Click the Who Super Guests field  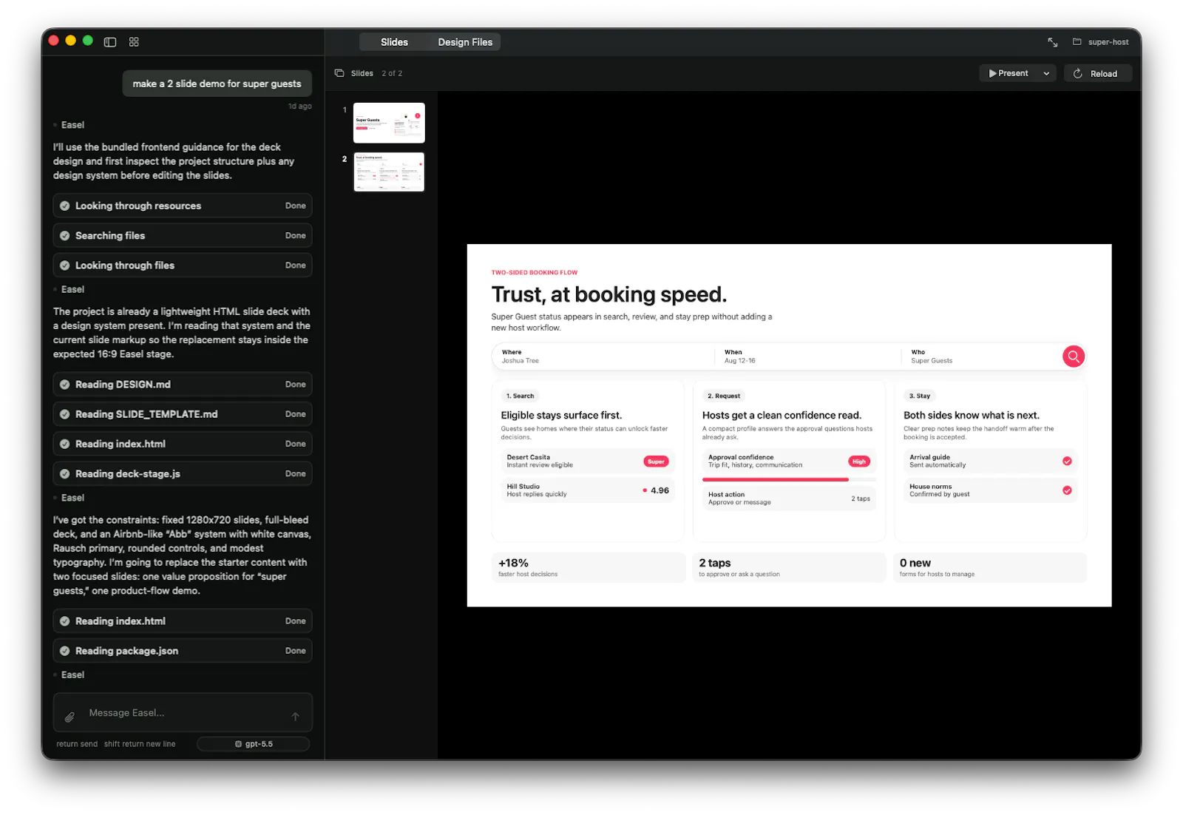(x=981, y=356)
